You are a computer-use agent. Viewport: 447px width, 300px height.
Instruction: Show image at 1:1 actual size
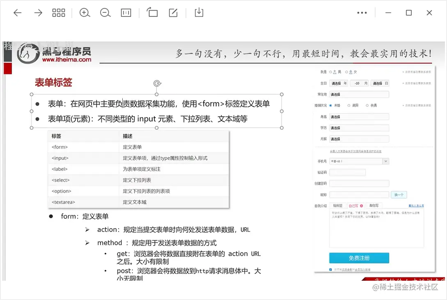(x=126, y=13)
